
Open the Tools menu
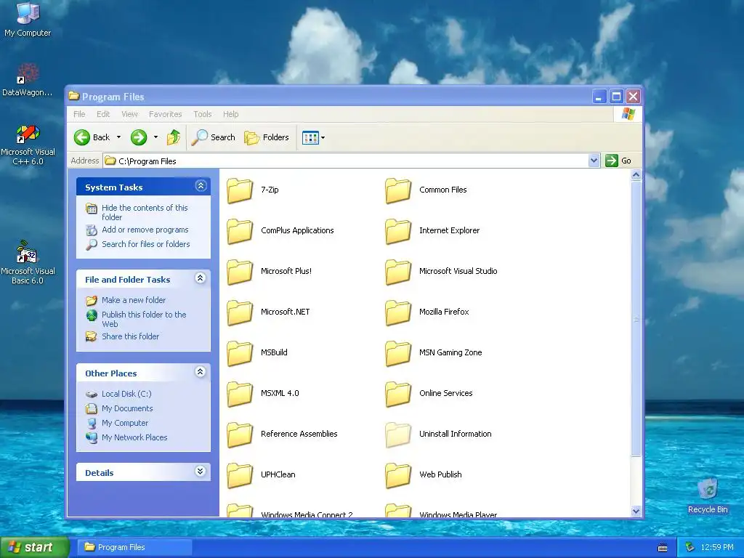[202, 114]
